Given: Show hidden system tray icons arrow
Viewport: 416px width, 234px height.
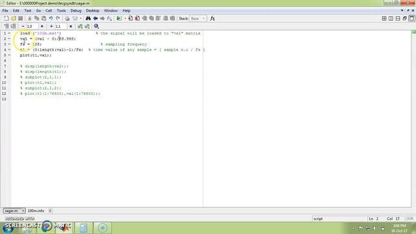Looking at the screenshot, I should pyautogui.click(x=353, y=228).
